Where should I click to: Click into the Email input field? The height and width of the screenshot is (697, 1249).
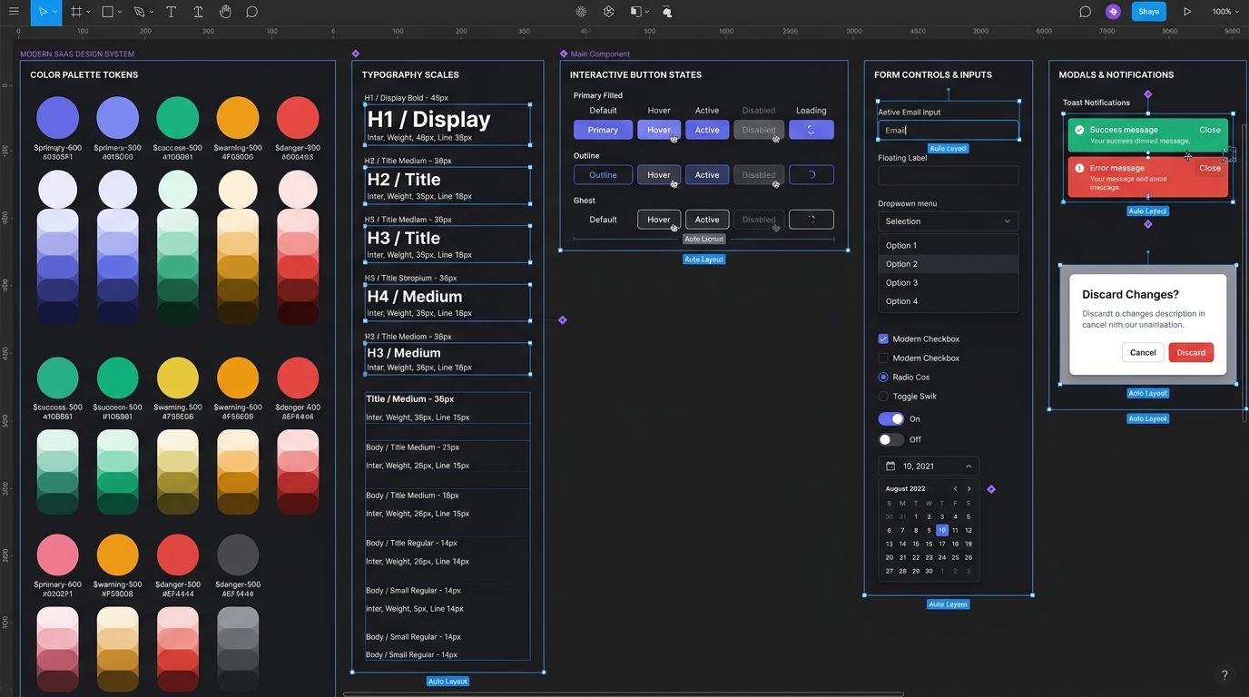pyautogui.click(x=948, y=130)
